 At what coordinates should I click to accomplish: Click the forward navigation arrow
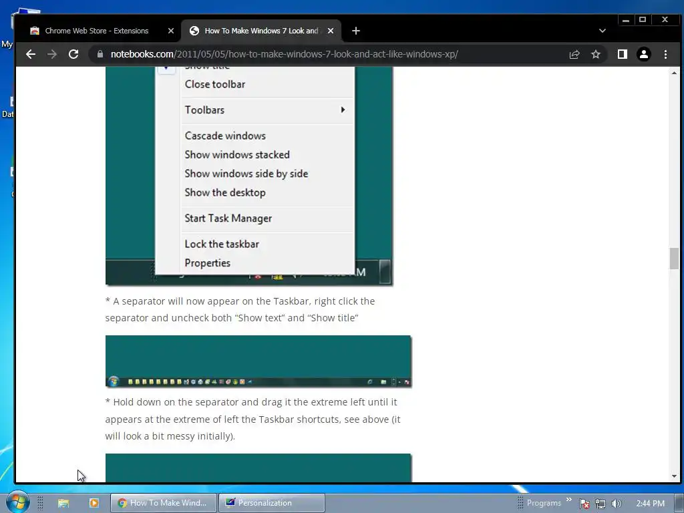point(52,54)
